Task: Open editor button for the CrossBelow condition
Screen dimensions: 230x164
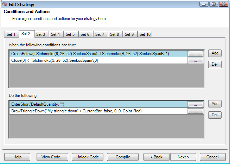Action: (x=196, y=54)
